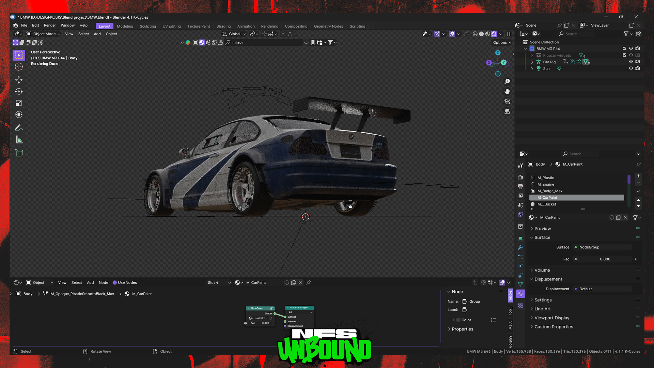Viewport: 654px width, 368px height.
Task: Pin the M_CarPaint properties panel
Action: click(x=638, y=164)
